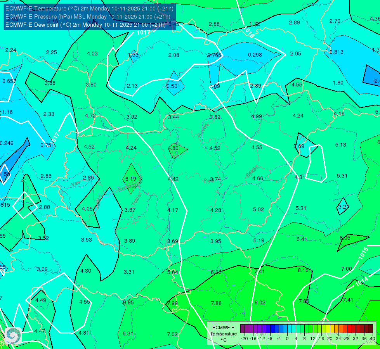This screenshot has height=349, width=380.
Task: Click the Heves county label
Action: coord(203,130)
